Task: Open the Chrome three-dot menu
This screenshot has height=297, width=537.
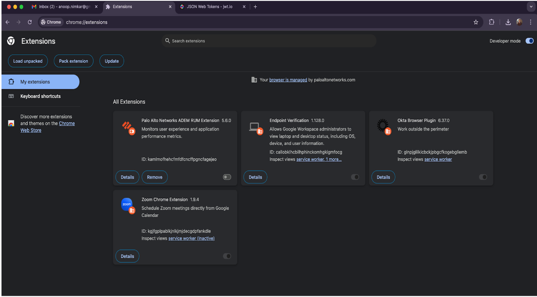Action: click(x=531, y=22)
